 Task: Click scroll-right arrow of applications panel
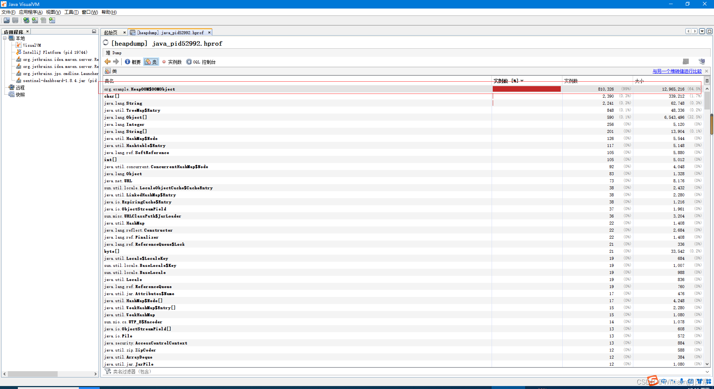tap(95, 374)
